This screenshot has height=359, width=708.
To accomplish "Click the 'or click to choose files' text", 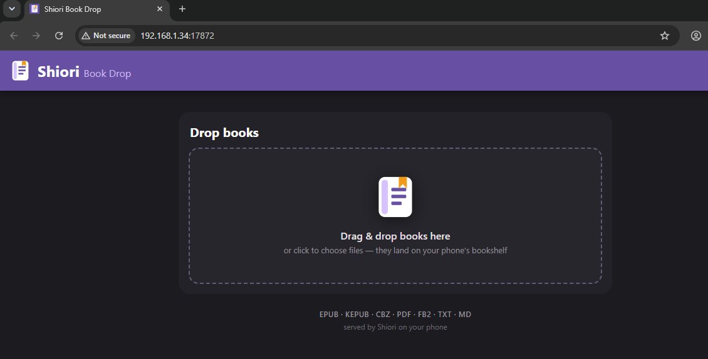I will tap(395, 250).
